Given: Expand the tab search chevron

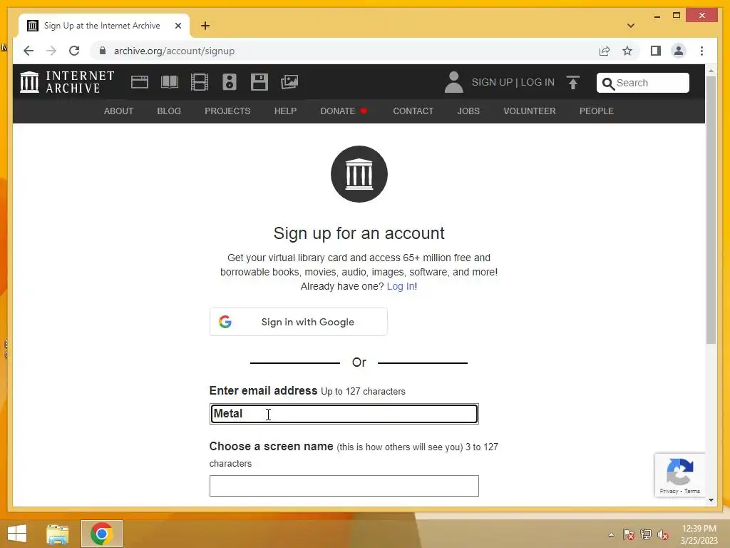Looking at the screenshot, I should [x=631, y=26].
